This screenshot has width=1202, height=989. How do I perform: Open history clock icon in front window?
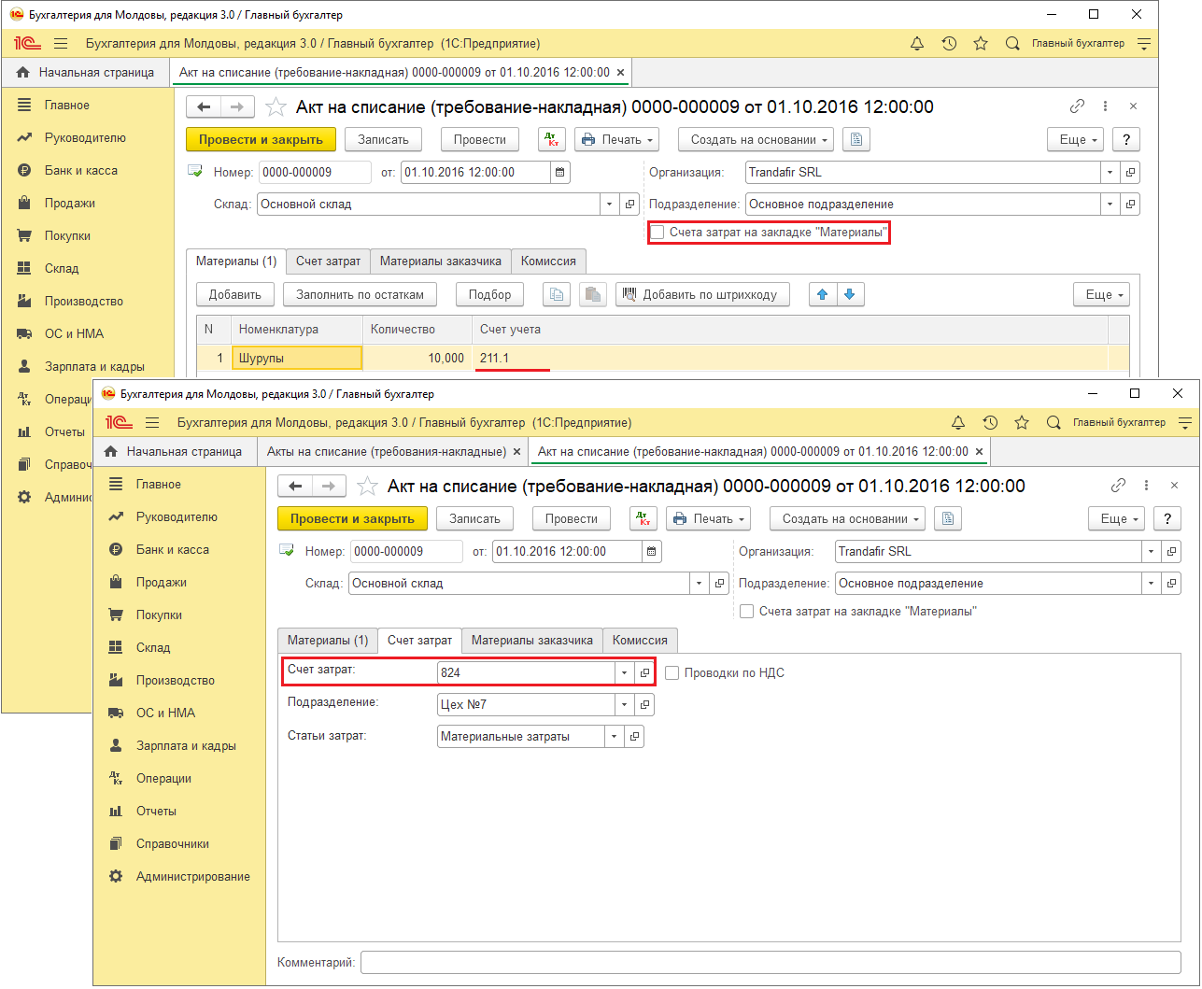point(990,422)
